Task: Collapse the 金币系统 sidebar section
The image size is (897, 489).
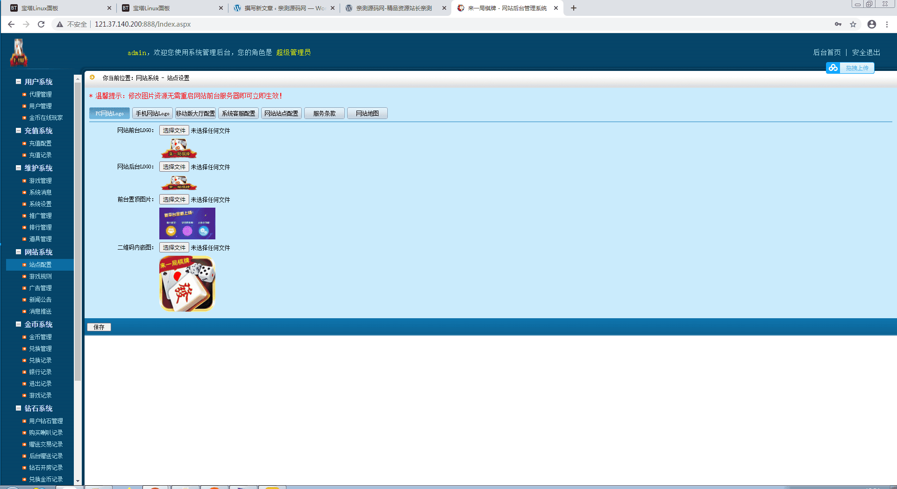Action: [19, 324]
